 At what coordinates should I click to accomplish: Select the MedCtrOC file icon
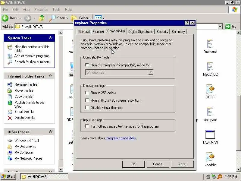click(x=210, y=66)
